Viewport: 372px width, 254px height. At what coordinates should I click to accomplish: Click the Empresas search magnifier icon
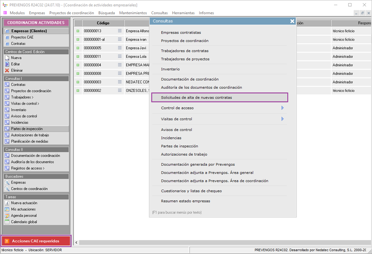tap(7, 182)
